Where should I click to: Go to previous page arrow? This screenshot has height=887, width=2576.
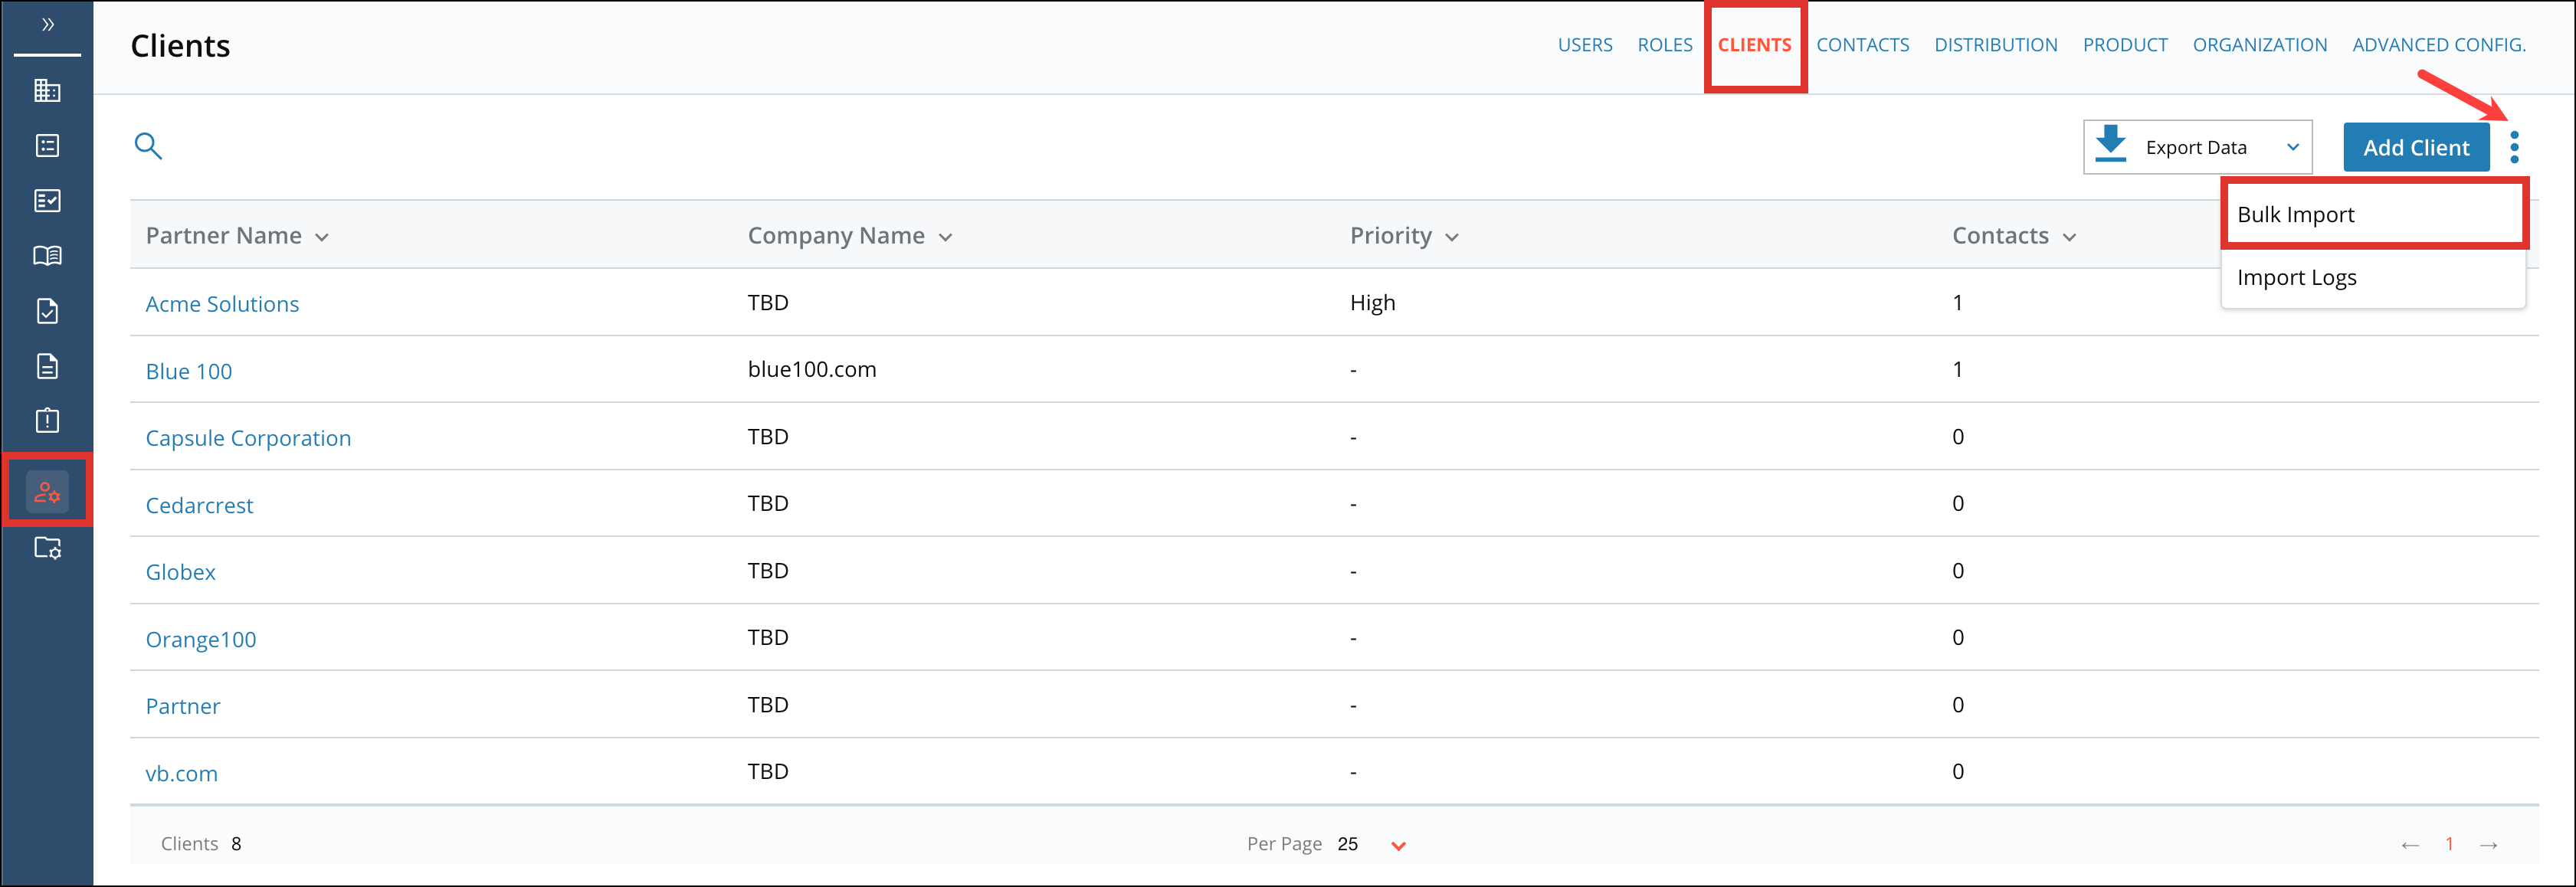tap(2410, 845)
